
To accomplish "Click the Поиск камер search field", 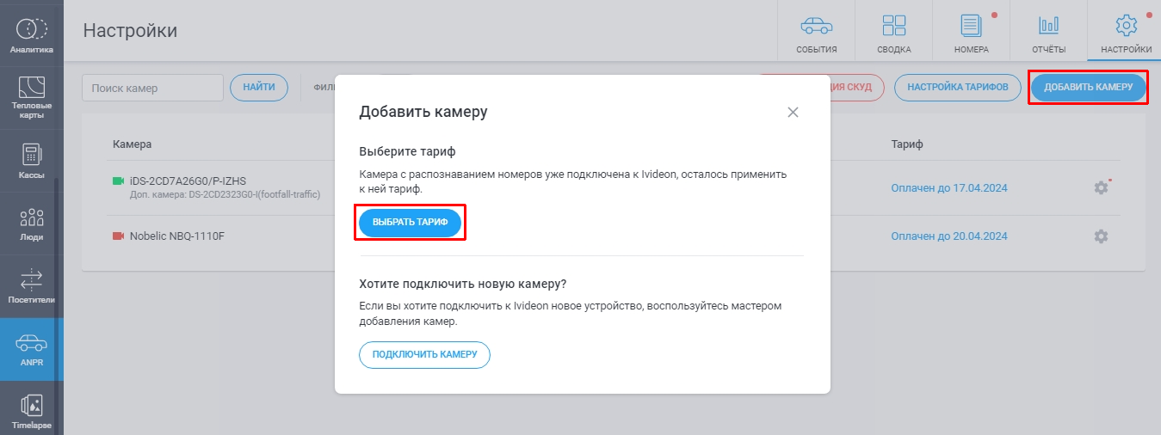I will pyautogui.click(x=152, y=88).
